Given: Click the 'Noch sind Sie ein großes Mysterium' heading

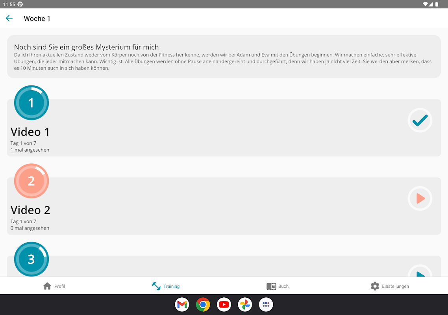Looking at the screenshot, I should click(86, 47).
